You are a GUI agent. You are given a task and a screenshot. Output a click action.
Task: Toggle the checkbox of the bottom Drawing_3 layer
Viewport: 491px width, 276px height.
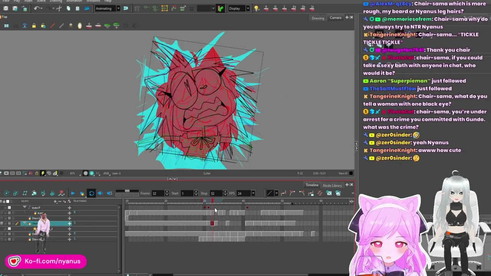click(x=9, y=239)
